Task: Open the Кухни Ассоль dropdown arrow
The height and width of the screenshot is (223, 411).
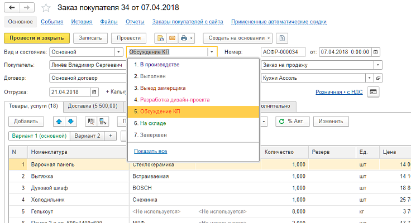Action: (x=379, y=77)
